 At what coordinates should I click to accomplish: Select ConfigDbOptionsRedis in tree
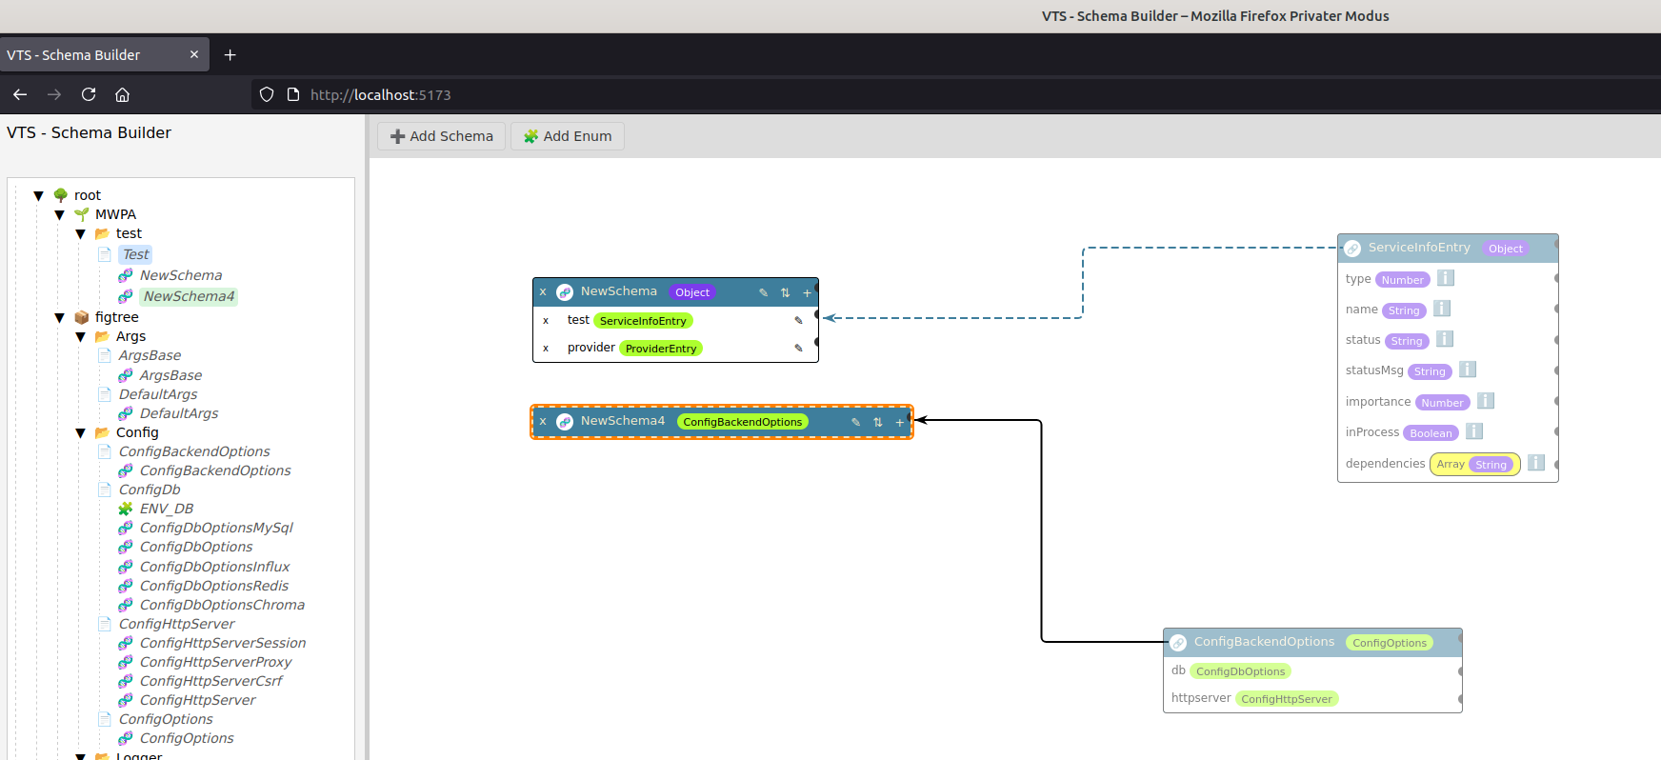point(214,586)
